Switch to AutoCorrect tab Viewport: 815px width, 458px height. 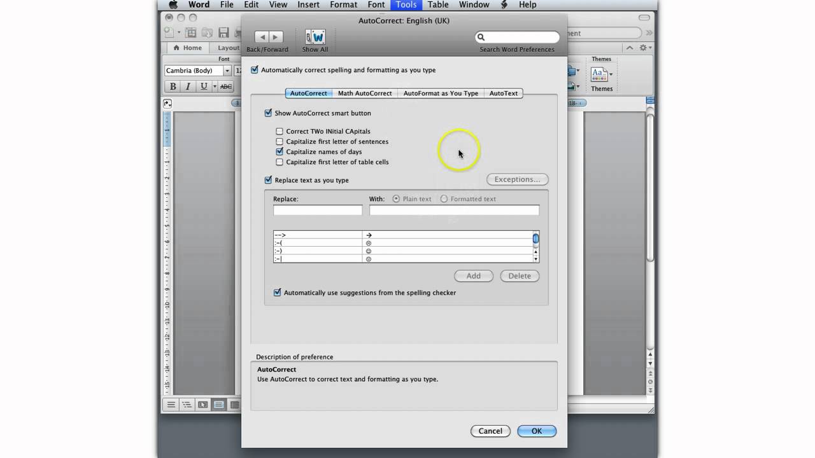pos(309,93)
